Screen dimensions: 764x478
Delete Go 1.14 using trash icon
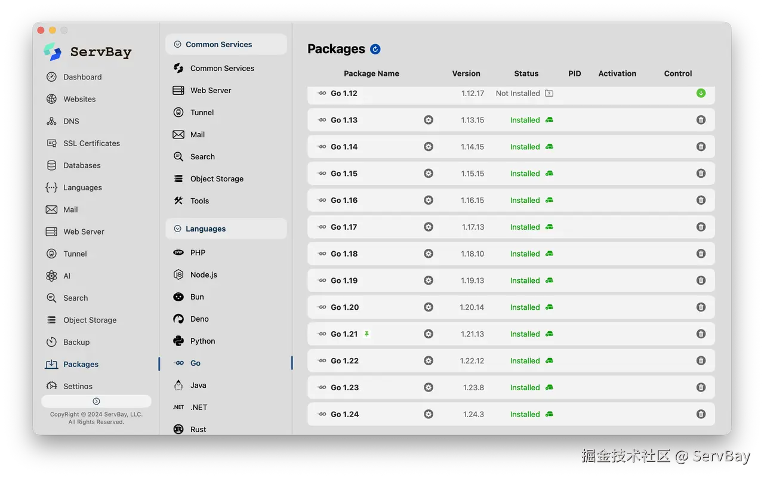point(701,147)
